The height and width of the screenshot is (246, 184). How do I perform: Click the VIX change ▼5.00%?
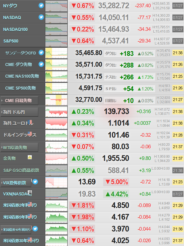coord(116,182)
